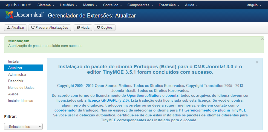Click the question mark icon on Ajuda

(x=78, y=27)
